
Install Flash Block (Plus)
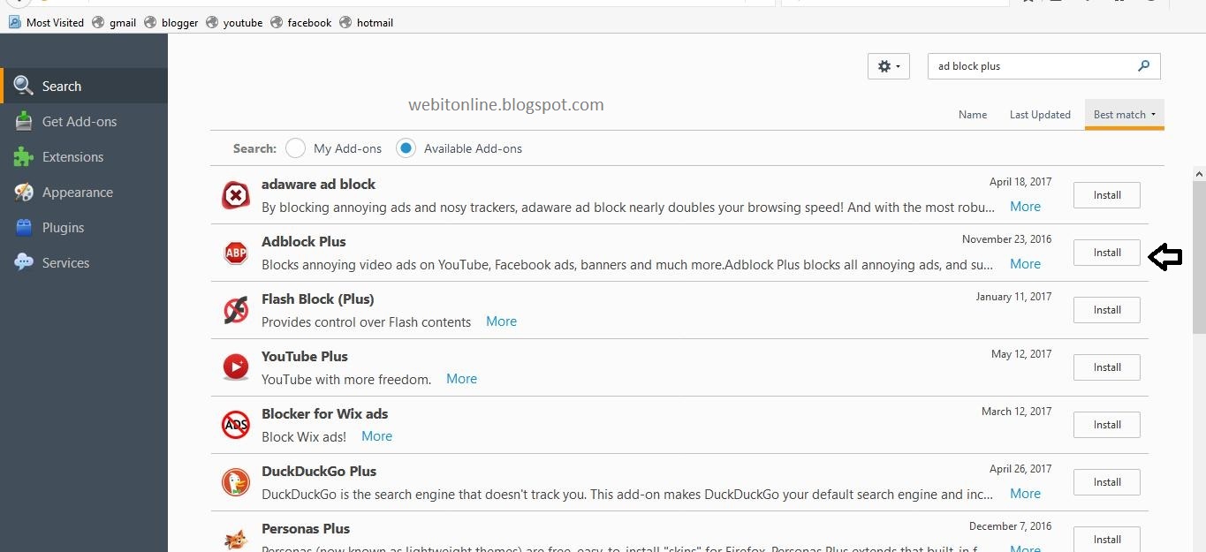point(1107,310)
